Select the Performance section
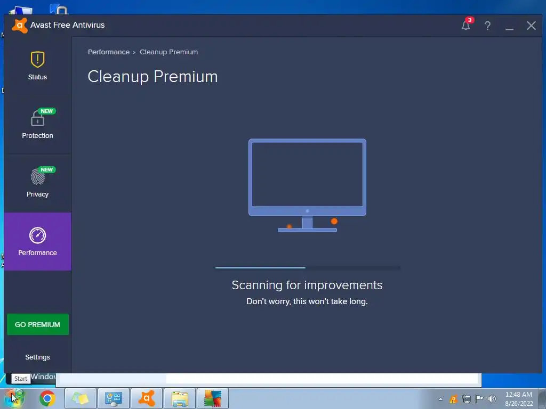546x409 pixels. click(x=38, y=241)
